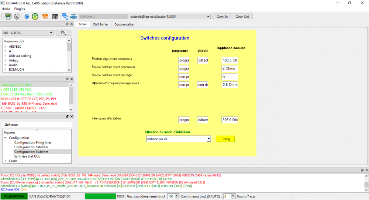The height and width of the screenshot is (200, 369).
Task: Click the QR scan search button
Action: tap(63, 33)
